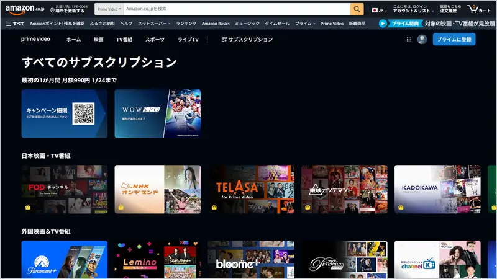Open the サブスクリプション menu item
Screen dimensions: 497x279
point(247,39)
